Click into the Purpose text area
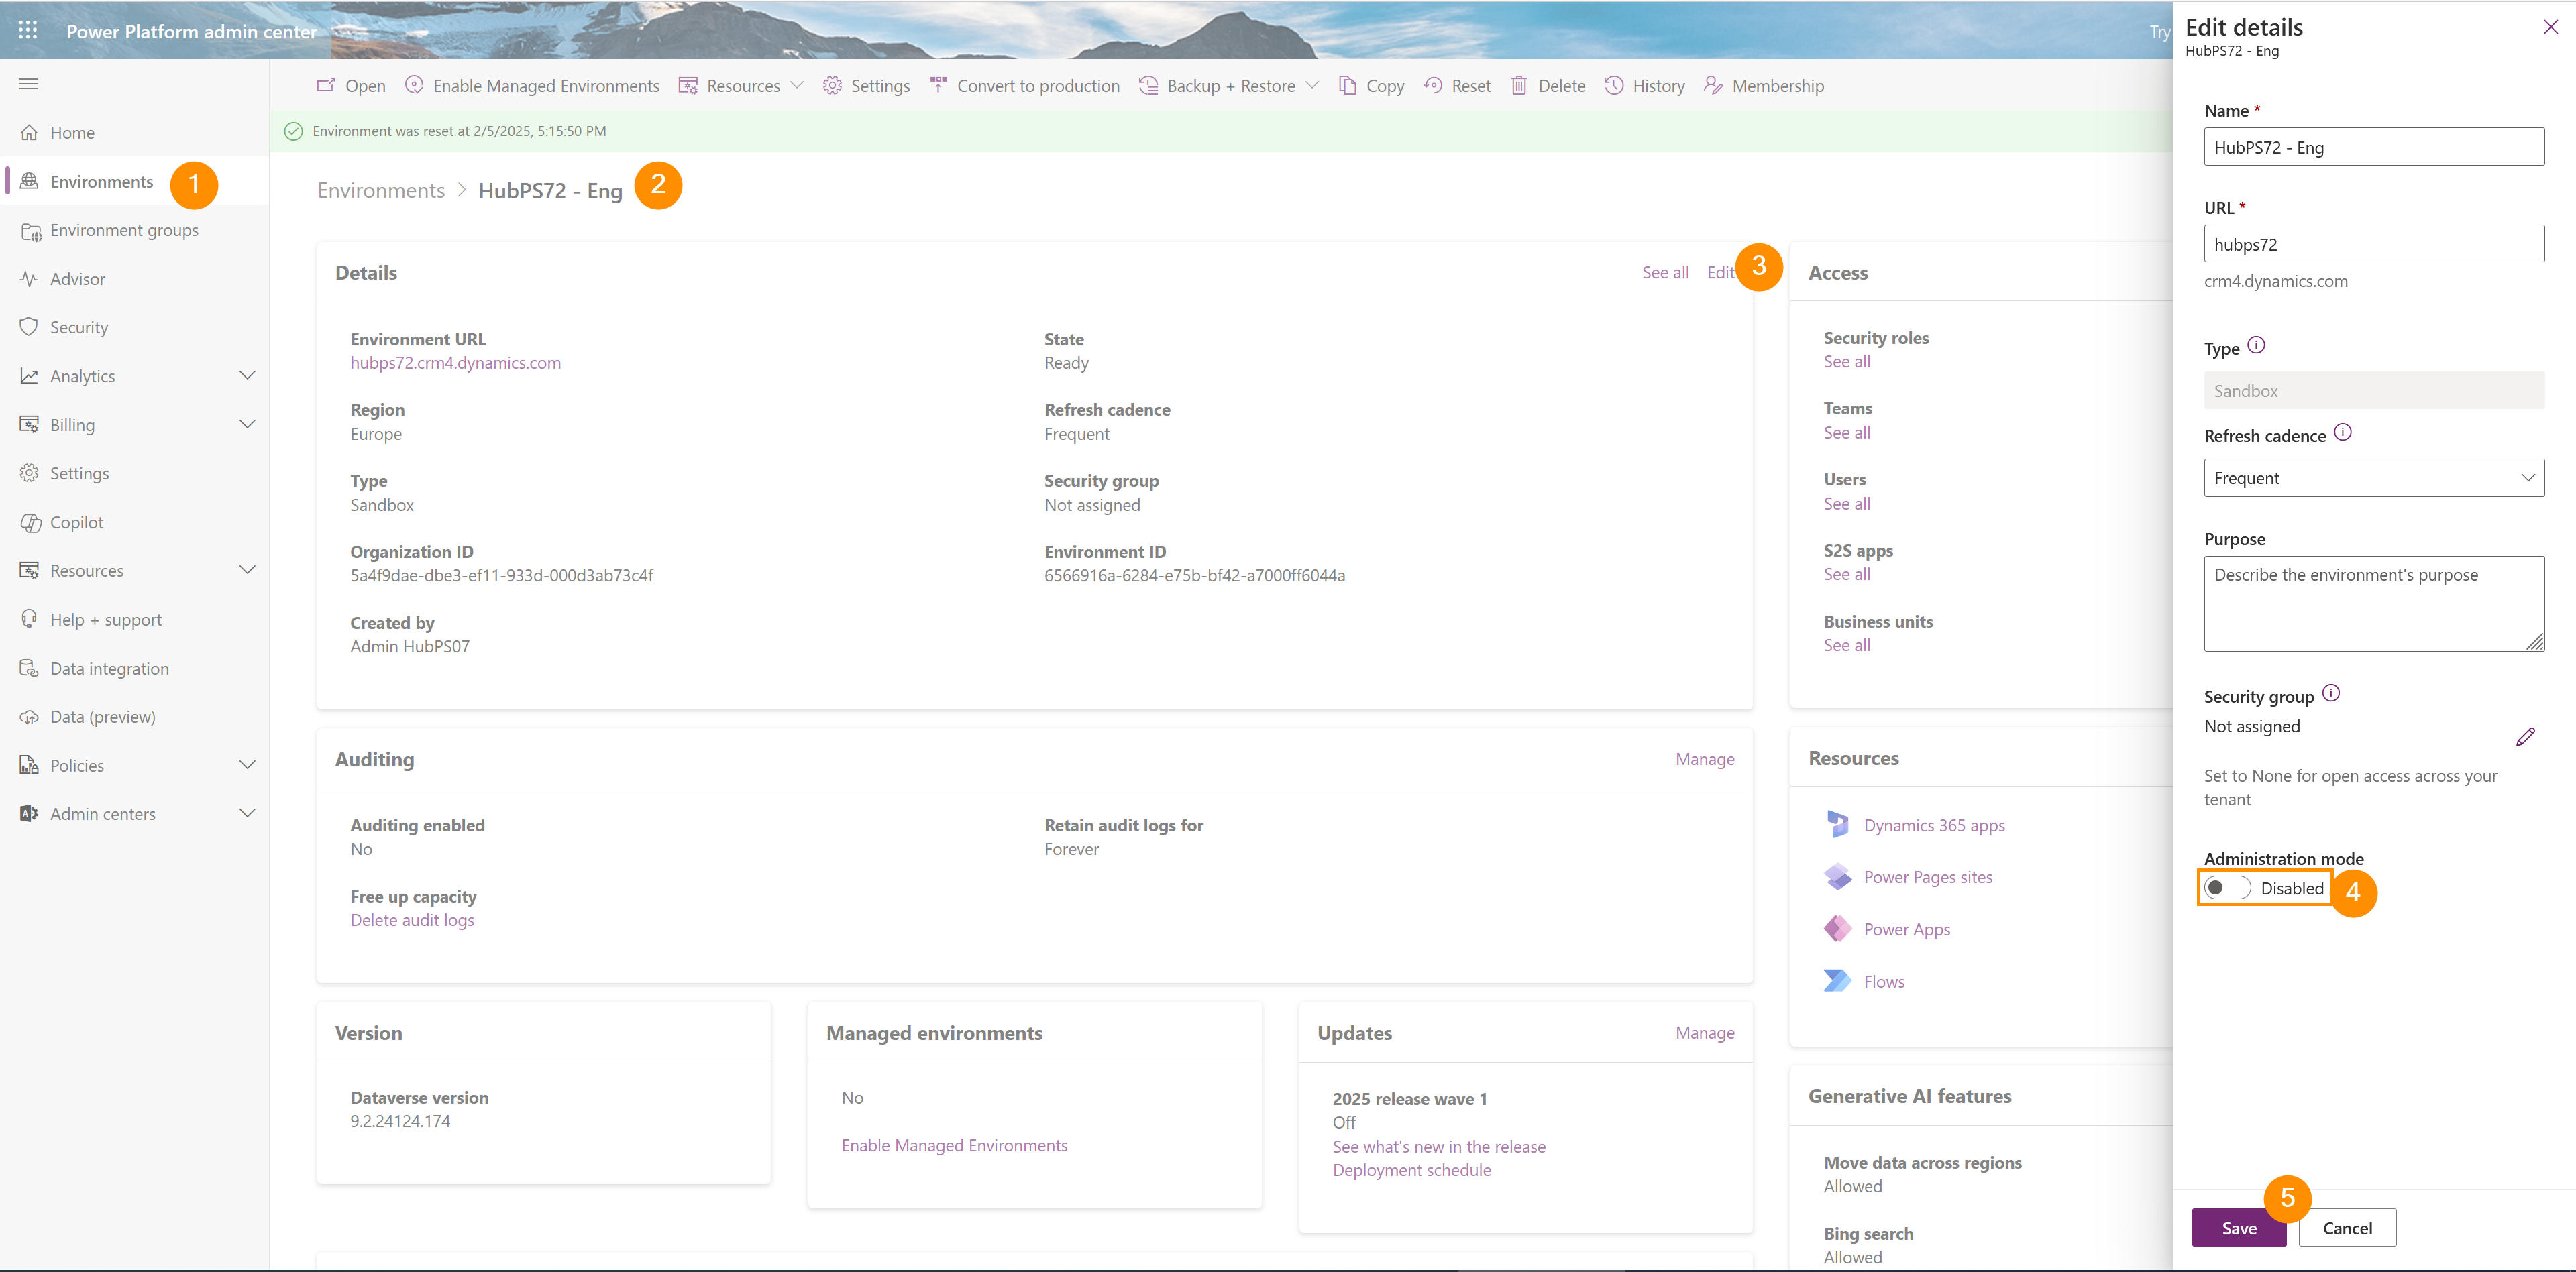Image resolution: width=2576 pixels, height=1272 pixels. click(x=2373, y=603)
